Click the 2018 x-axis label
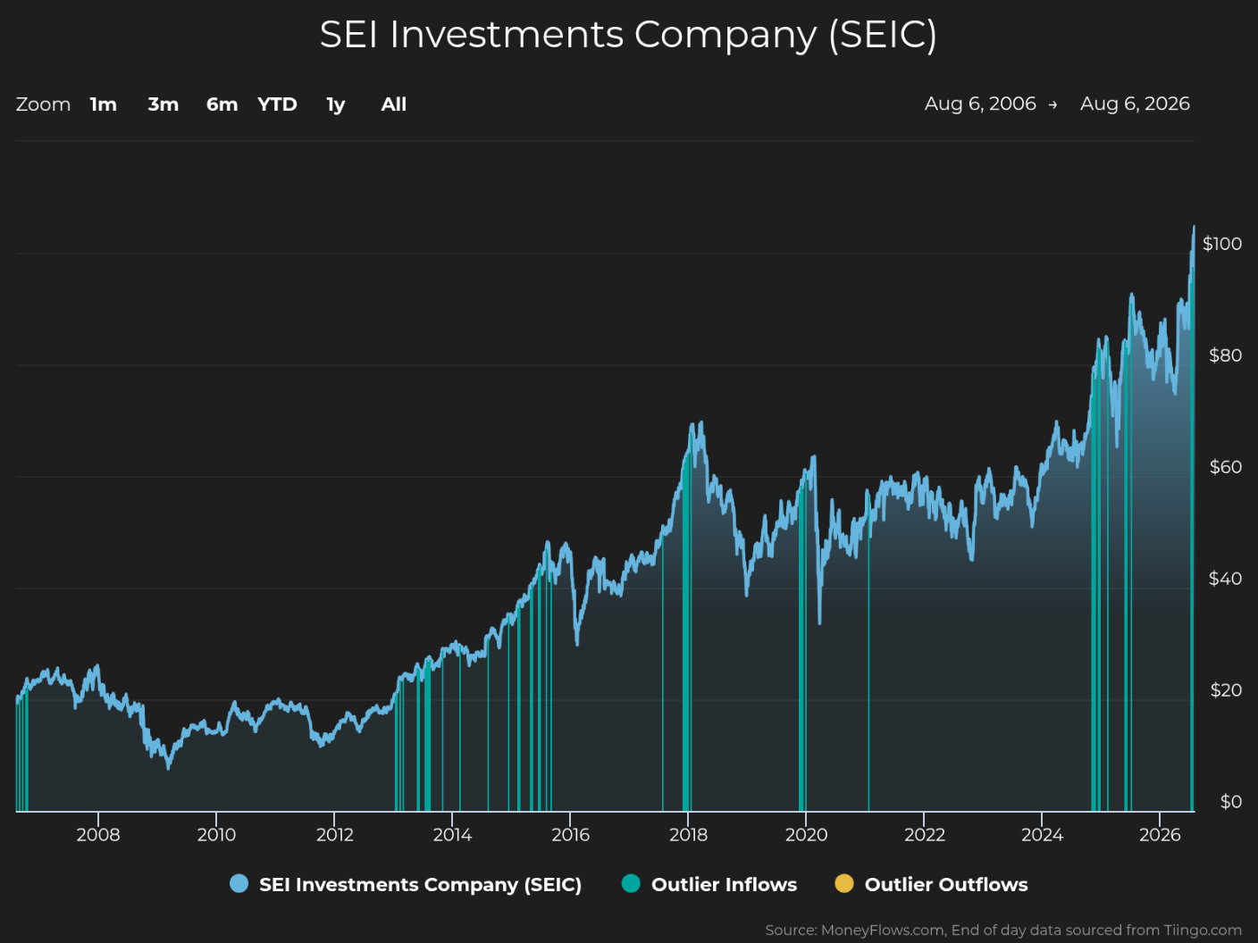The height and width of the screenshot is (943, 1258). pos(688,835)
